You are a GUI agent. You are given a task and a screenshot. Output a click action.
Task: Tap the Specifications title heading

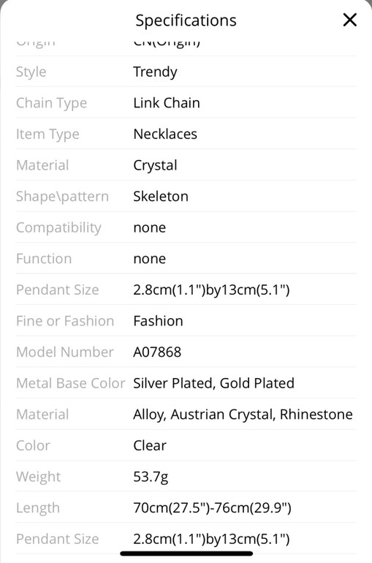click(x=186, y=20)
